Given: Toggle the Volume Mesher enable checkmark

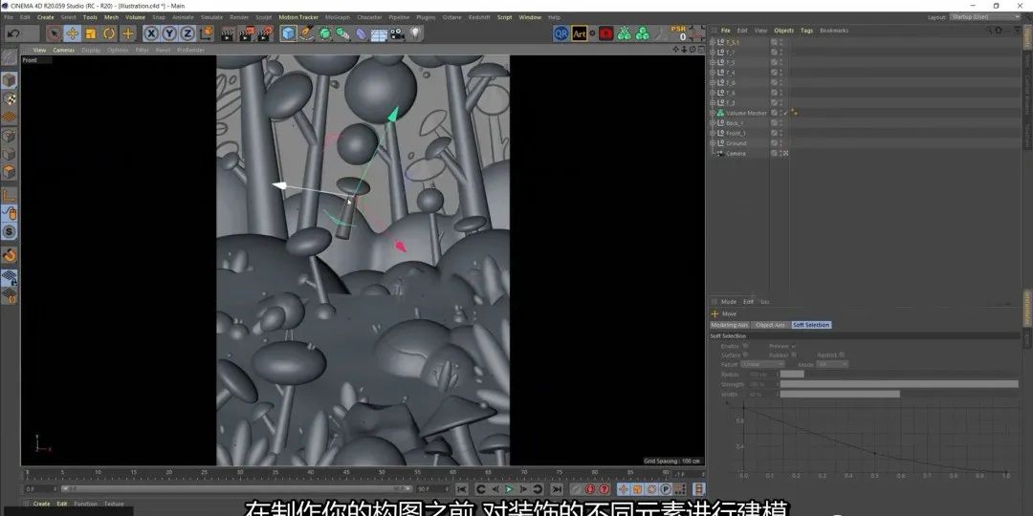Looking at the screenshot, I should tap(785, 113).
